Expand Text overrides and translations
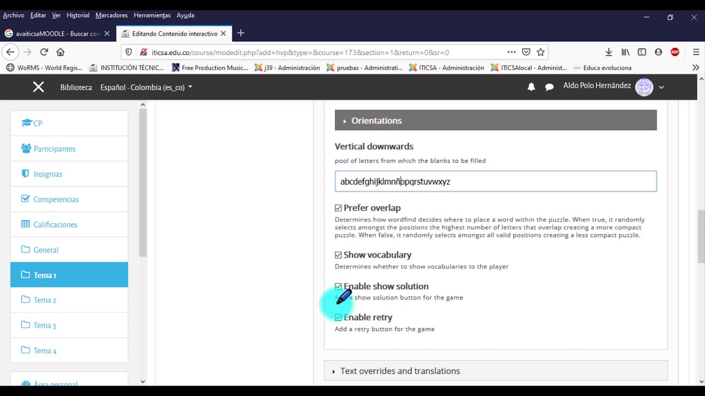This screenshot has height=396, width=705. click(x=495, y=371)
